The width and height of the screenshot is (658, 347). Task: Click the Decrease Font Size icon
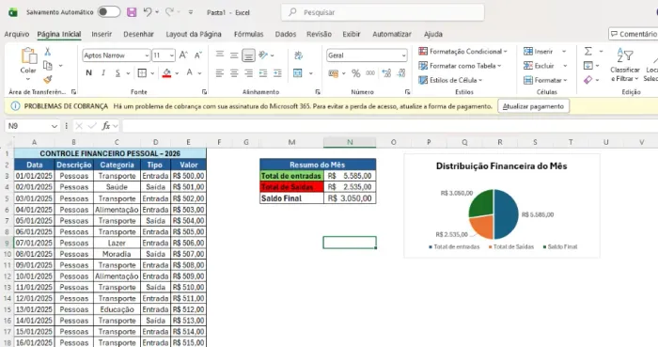tap(198, 55)
